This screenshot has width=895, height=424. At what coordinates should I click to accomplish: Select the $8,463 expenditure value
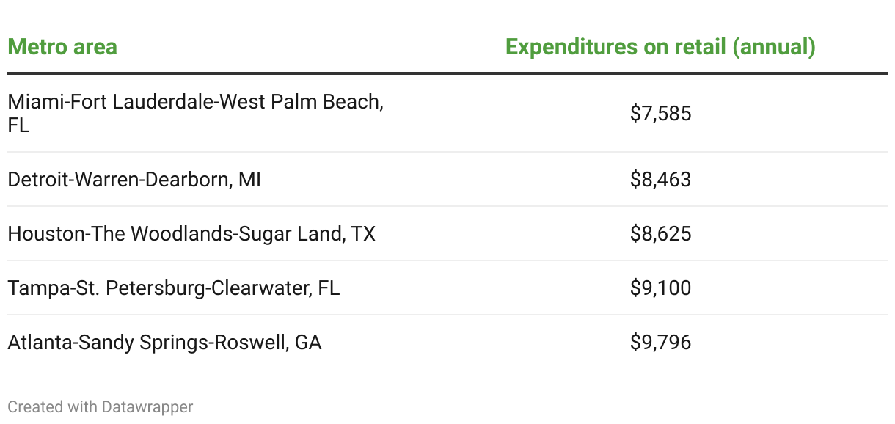660,180
